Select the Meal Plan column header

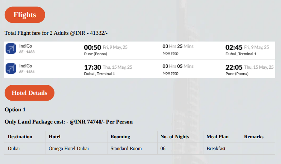tap(218, 137)
